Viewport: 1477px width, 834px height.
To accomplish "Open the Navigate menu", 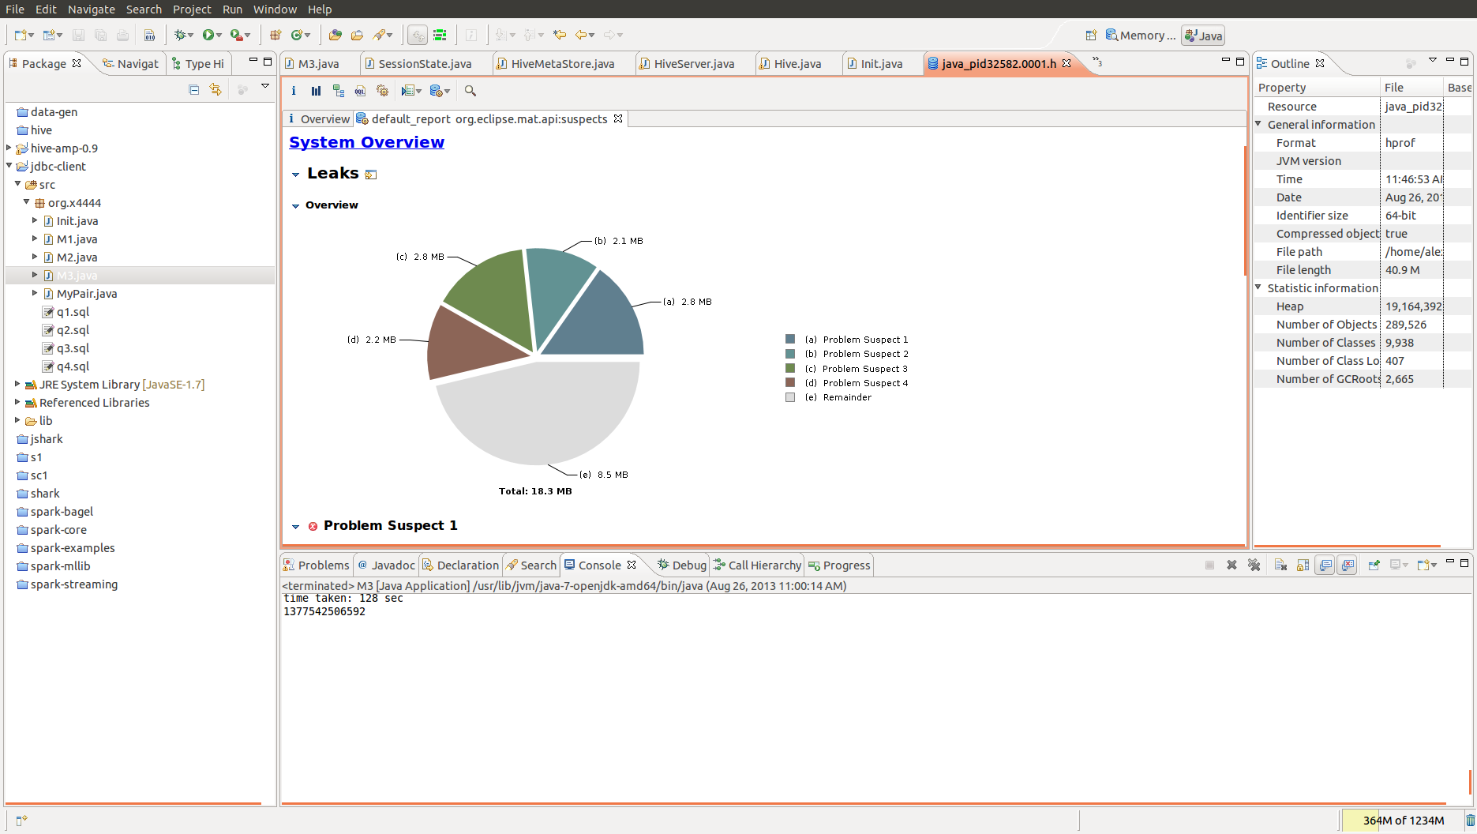I will (x=92, y=9).
